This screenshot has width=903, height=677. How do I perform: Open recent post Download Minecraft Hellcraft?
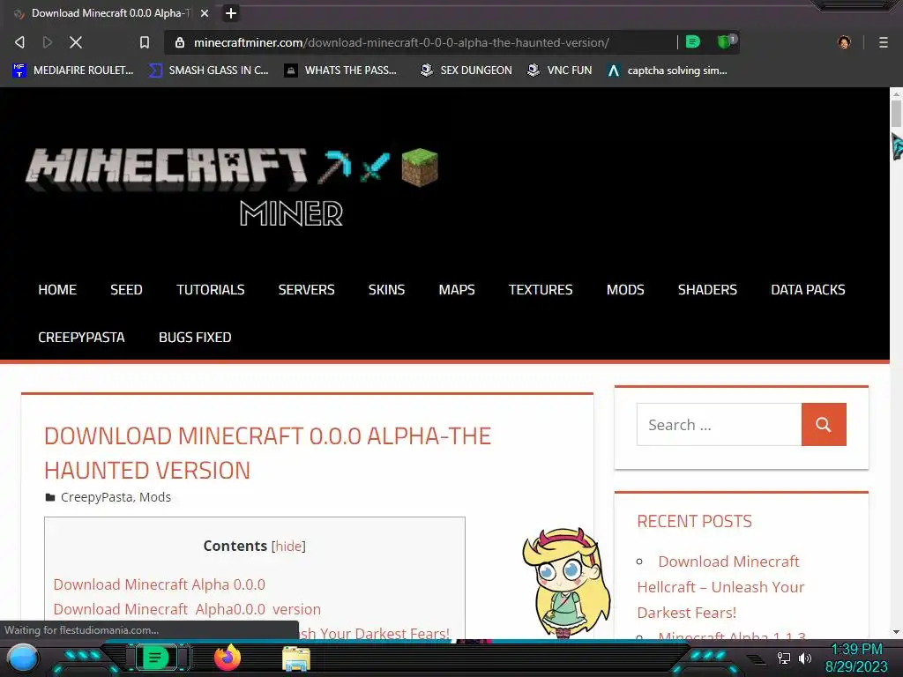721,586
